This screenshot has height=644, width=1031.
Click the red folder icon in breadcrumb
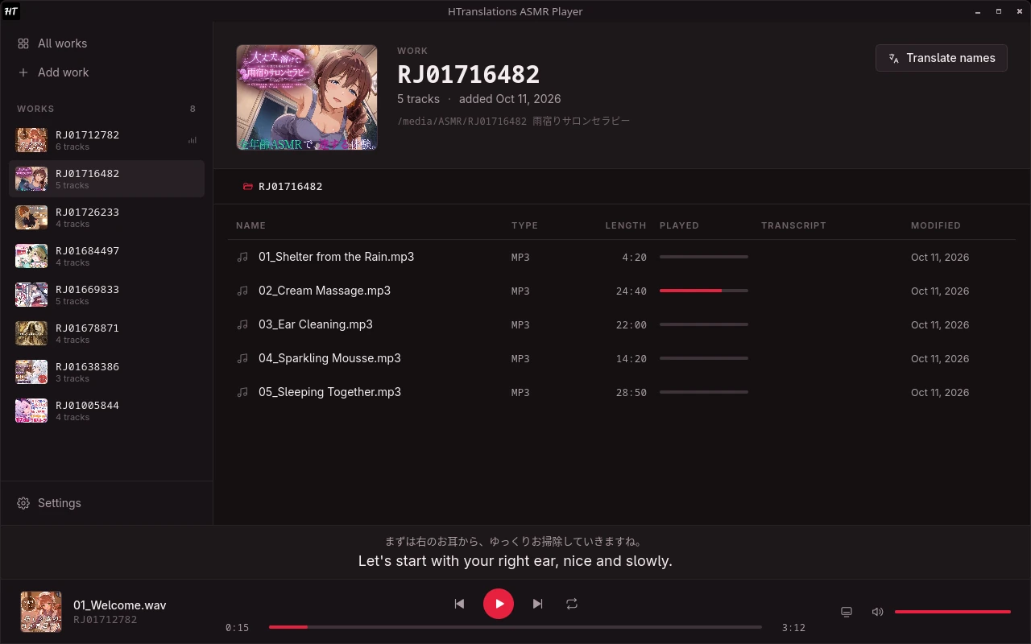click(248, 187)
